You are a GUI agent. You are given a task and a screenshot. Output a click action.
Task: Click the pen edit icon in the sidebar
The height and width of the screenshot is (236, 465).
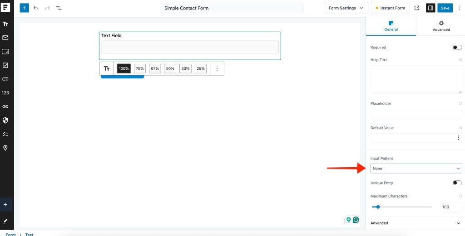click(x=5, y=221)
